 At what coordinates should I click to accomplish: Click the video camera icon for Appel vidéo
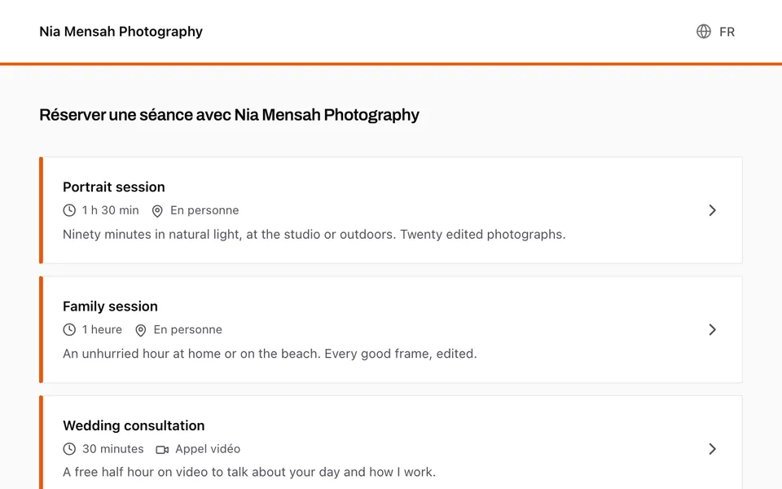point(162,450)
